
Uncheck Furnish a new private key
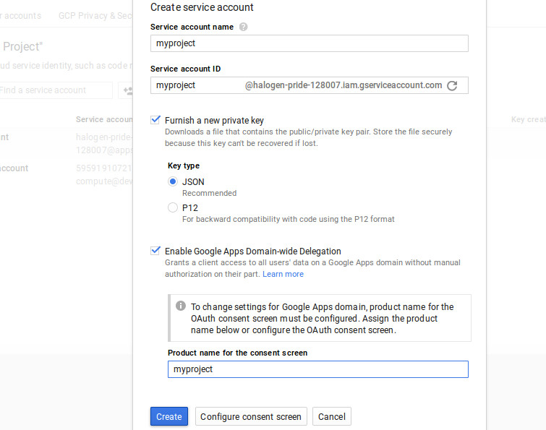155,120
